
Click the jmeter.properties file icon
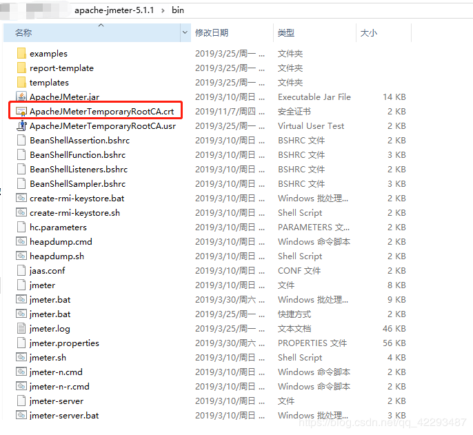[x=21, y=343]
